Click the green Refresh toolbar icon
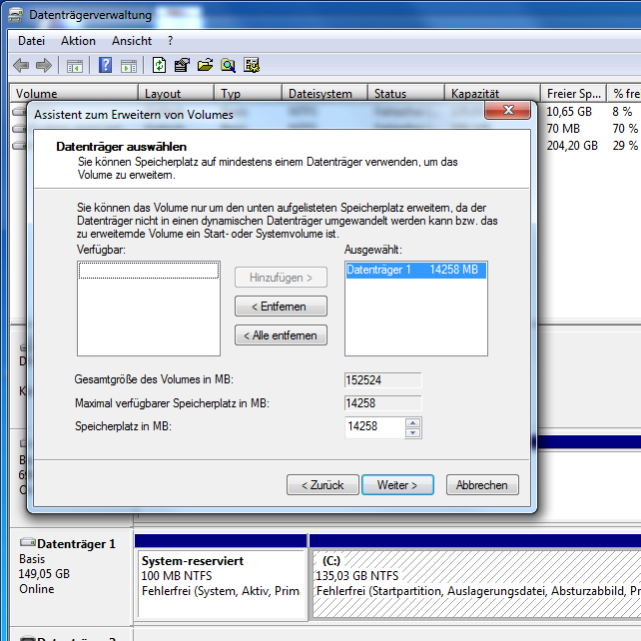This screenshot has width=641, height=641. pos(159,66)
